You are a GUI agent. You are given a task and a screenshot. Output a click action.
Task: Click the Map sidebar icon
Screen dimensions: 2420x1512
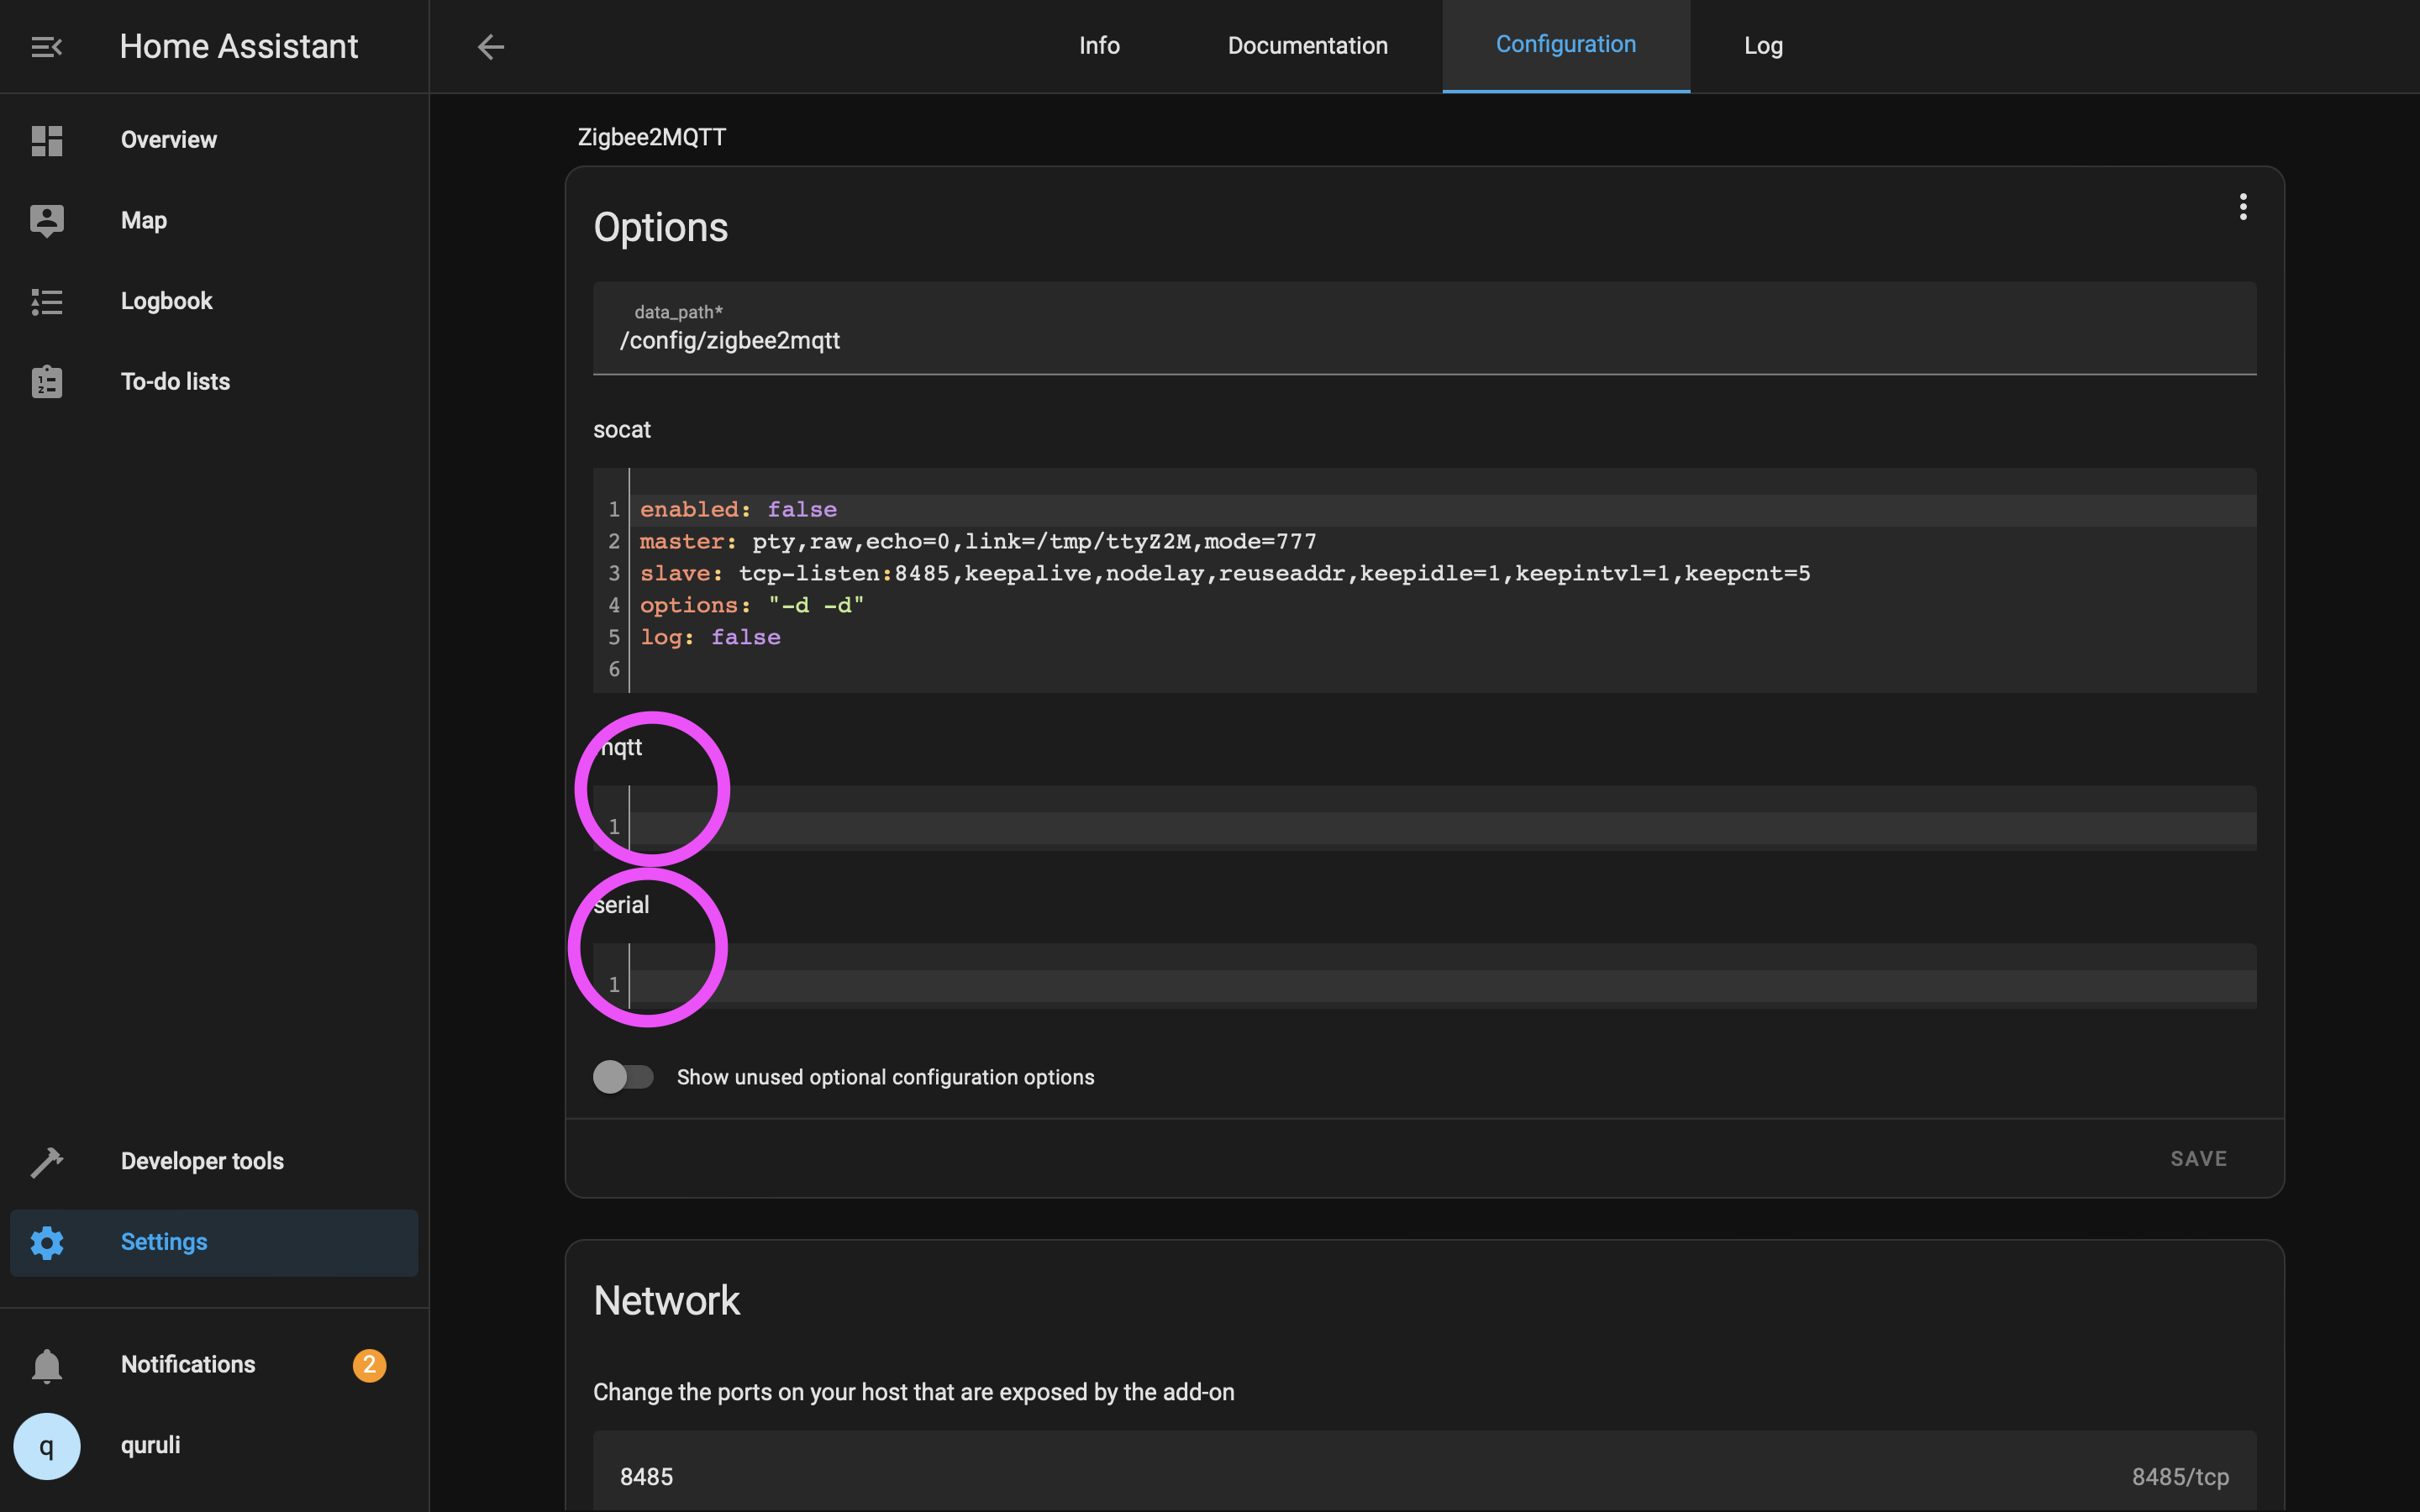pos(46,220)
